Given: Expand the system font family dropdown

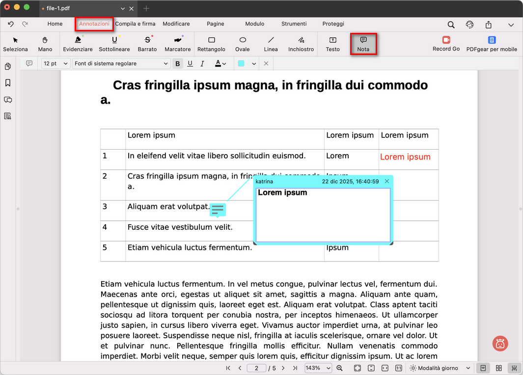Looking at the screenshot, I should point(121,63).
